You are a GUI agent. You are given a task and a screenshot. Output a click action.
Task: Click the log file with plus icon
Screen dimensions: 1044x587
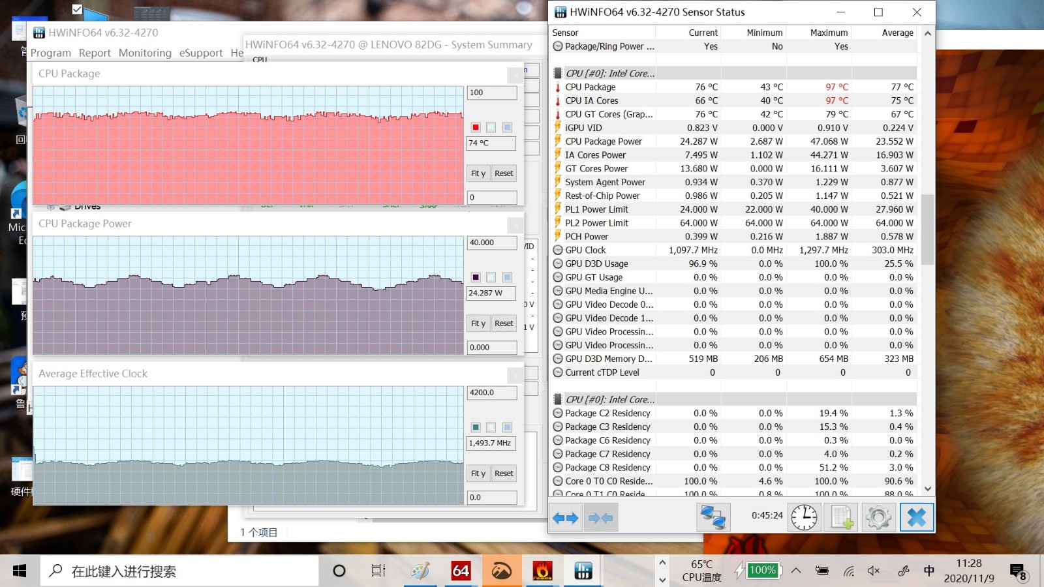[841, 518]
